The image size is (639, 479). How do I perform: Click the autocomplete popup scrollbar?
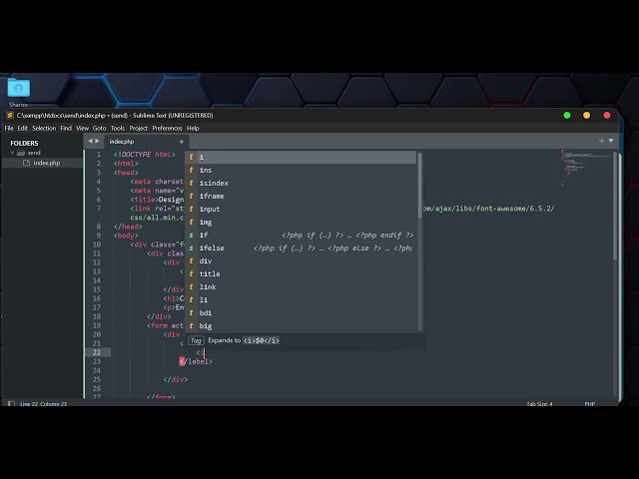[x=419, y=186]
